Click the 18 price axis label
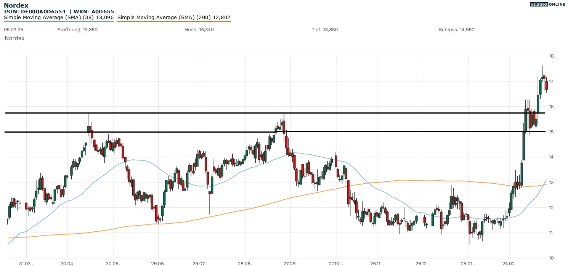568x266 pixels. click(551, 56)
